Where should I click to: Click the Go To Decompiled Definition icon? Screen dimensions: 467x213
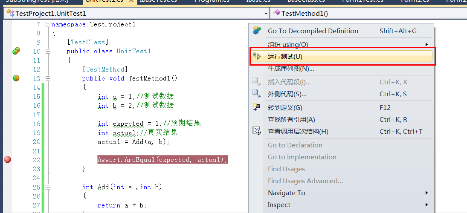tap(257, 31)
